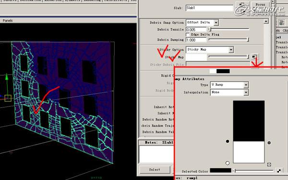Click the Select button
Image resolution: width=288 pixels, height=180 pixels.
155,170
